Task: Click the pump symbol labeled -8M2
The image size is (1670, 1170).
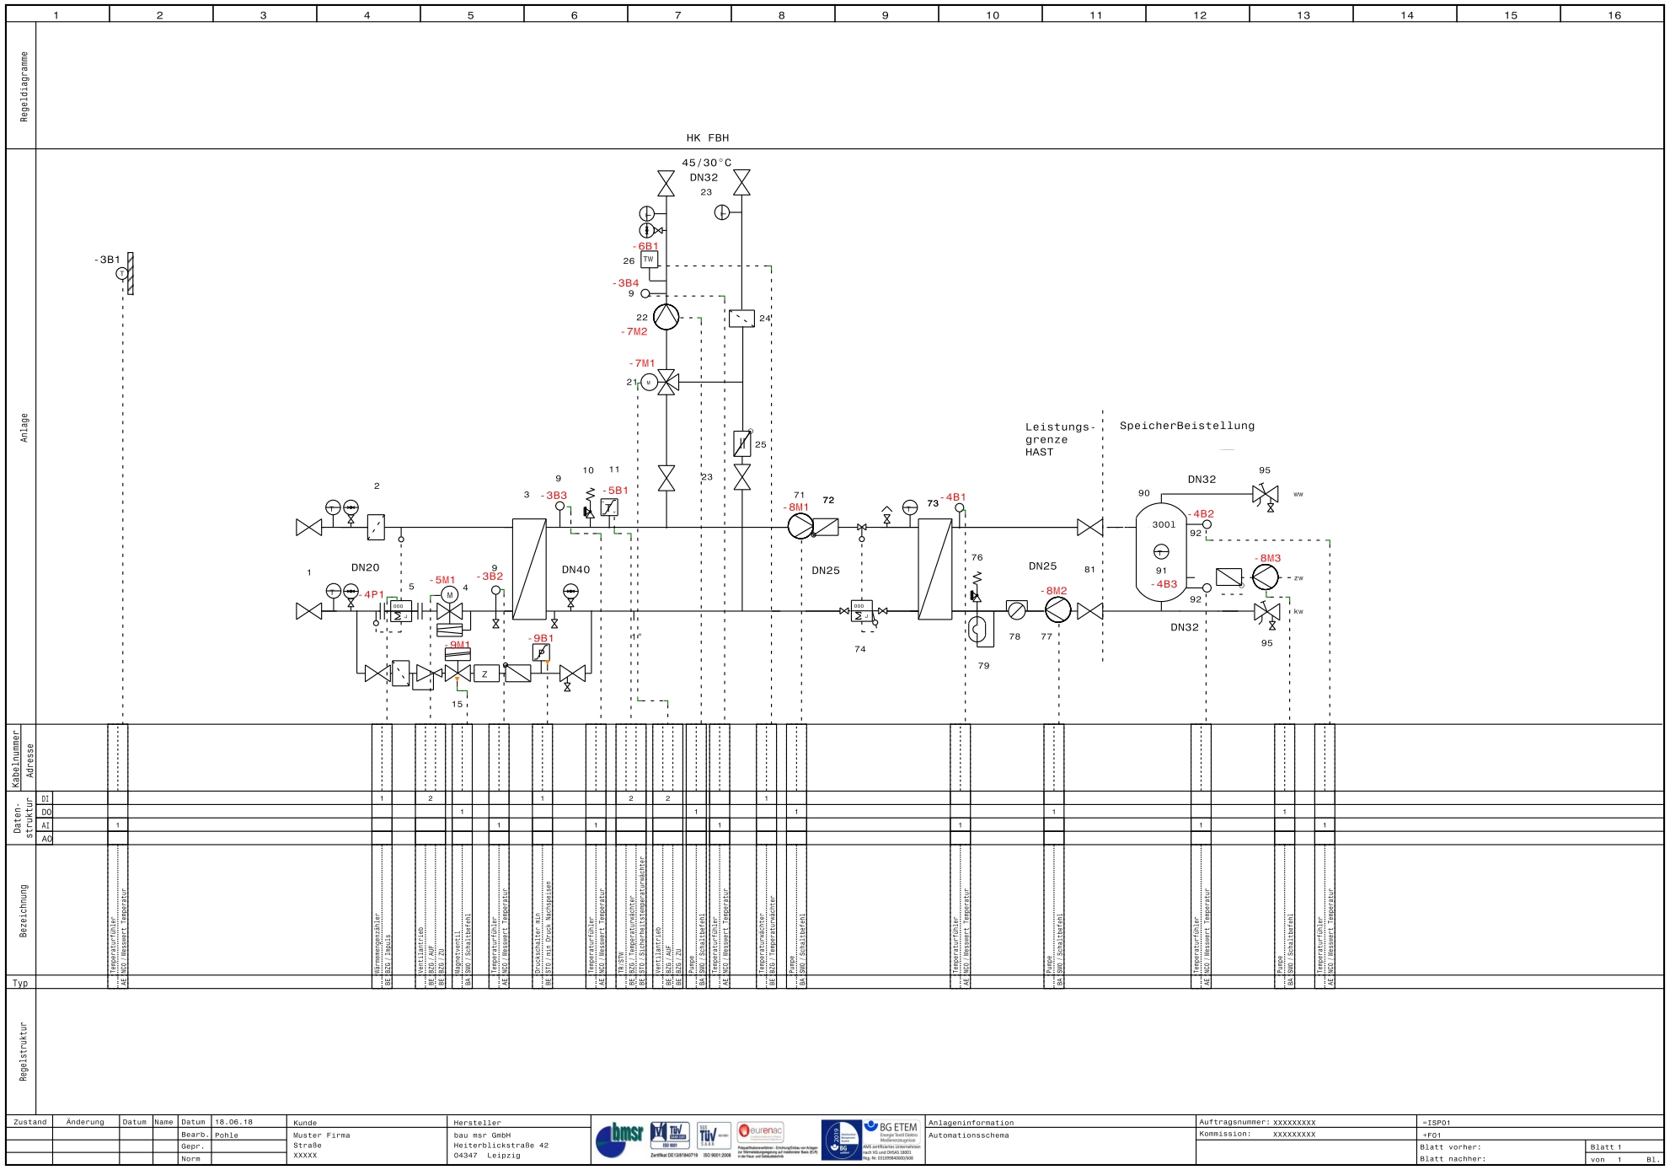Action: click(1057, 609)
